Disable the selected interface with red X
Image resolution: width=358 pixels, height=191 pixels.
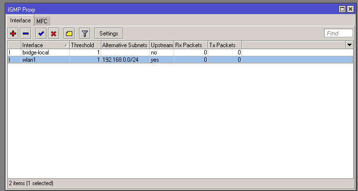coord(54,34)
